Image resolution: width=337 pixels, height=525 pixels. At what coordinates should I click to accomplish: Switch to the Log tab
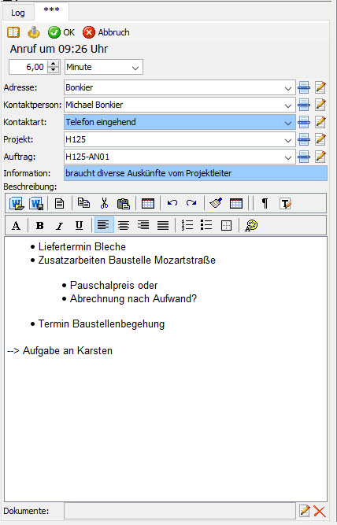point(18,13)
